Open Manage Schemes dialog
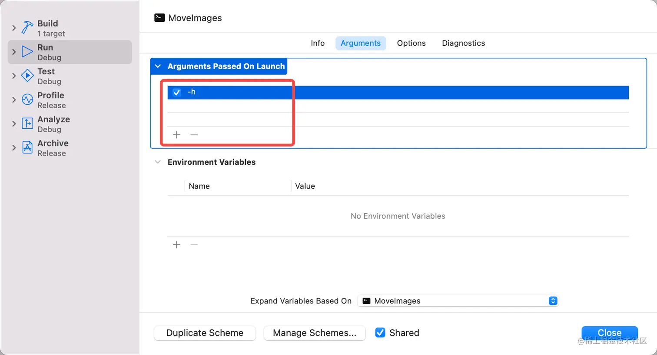 coord(315,333)
